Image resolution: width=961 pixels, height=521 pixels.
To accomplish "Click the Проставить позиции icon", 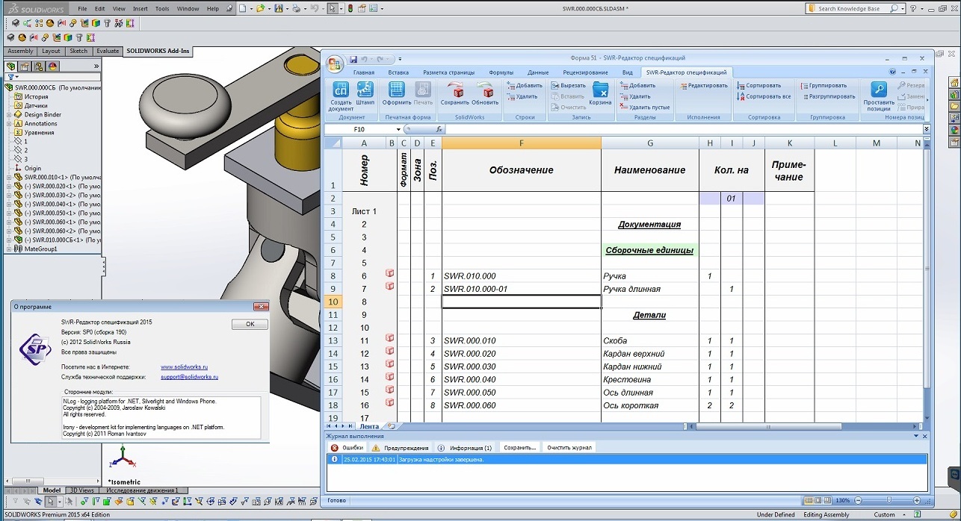I will [878, 96].
